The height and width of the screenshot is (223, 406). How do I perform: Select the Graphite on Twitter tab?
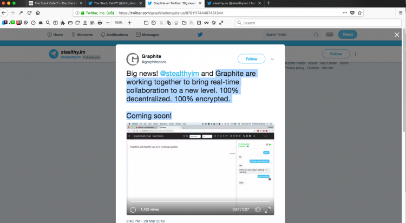click(175, 3)
